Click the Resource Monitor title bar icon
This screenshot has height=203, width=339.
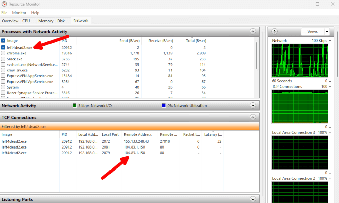click(4, 4)
